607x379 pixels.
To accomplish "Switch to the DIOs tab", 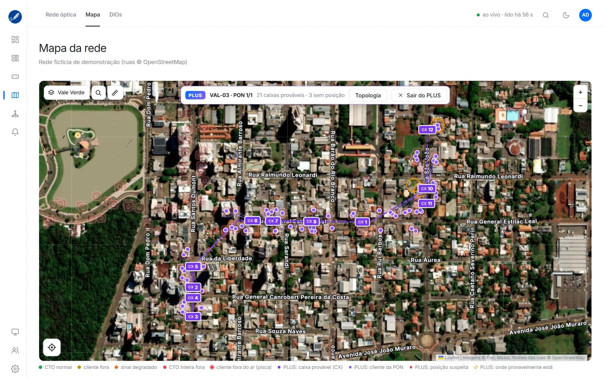I will point(116,15).
